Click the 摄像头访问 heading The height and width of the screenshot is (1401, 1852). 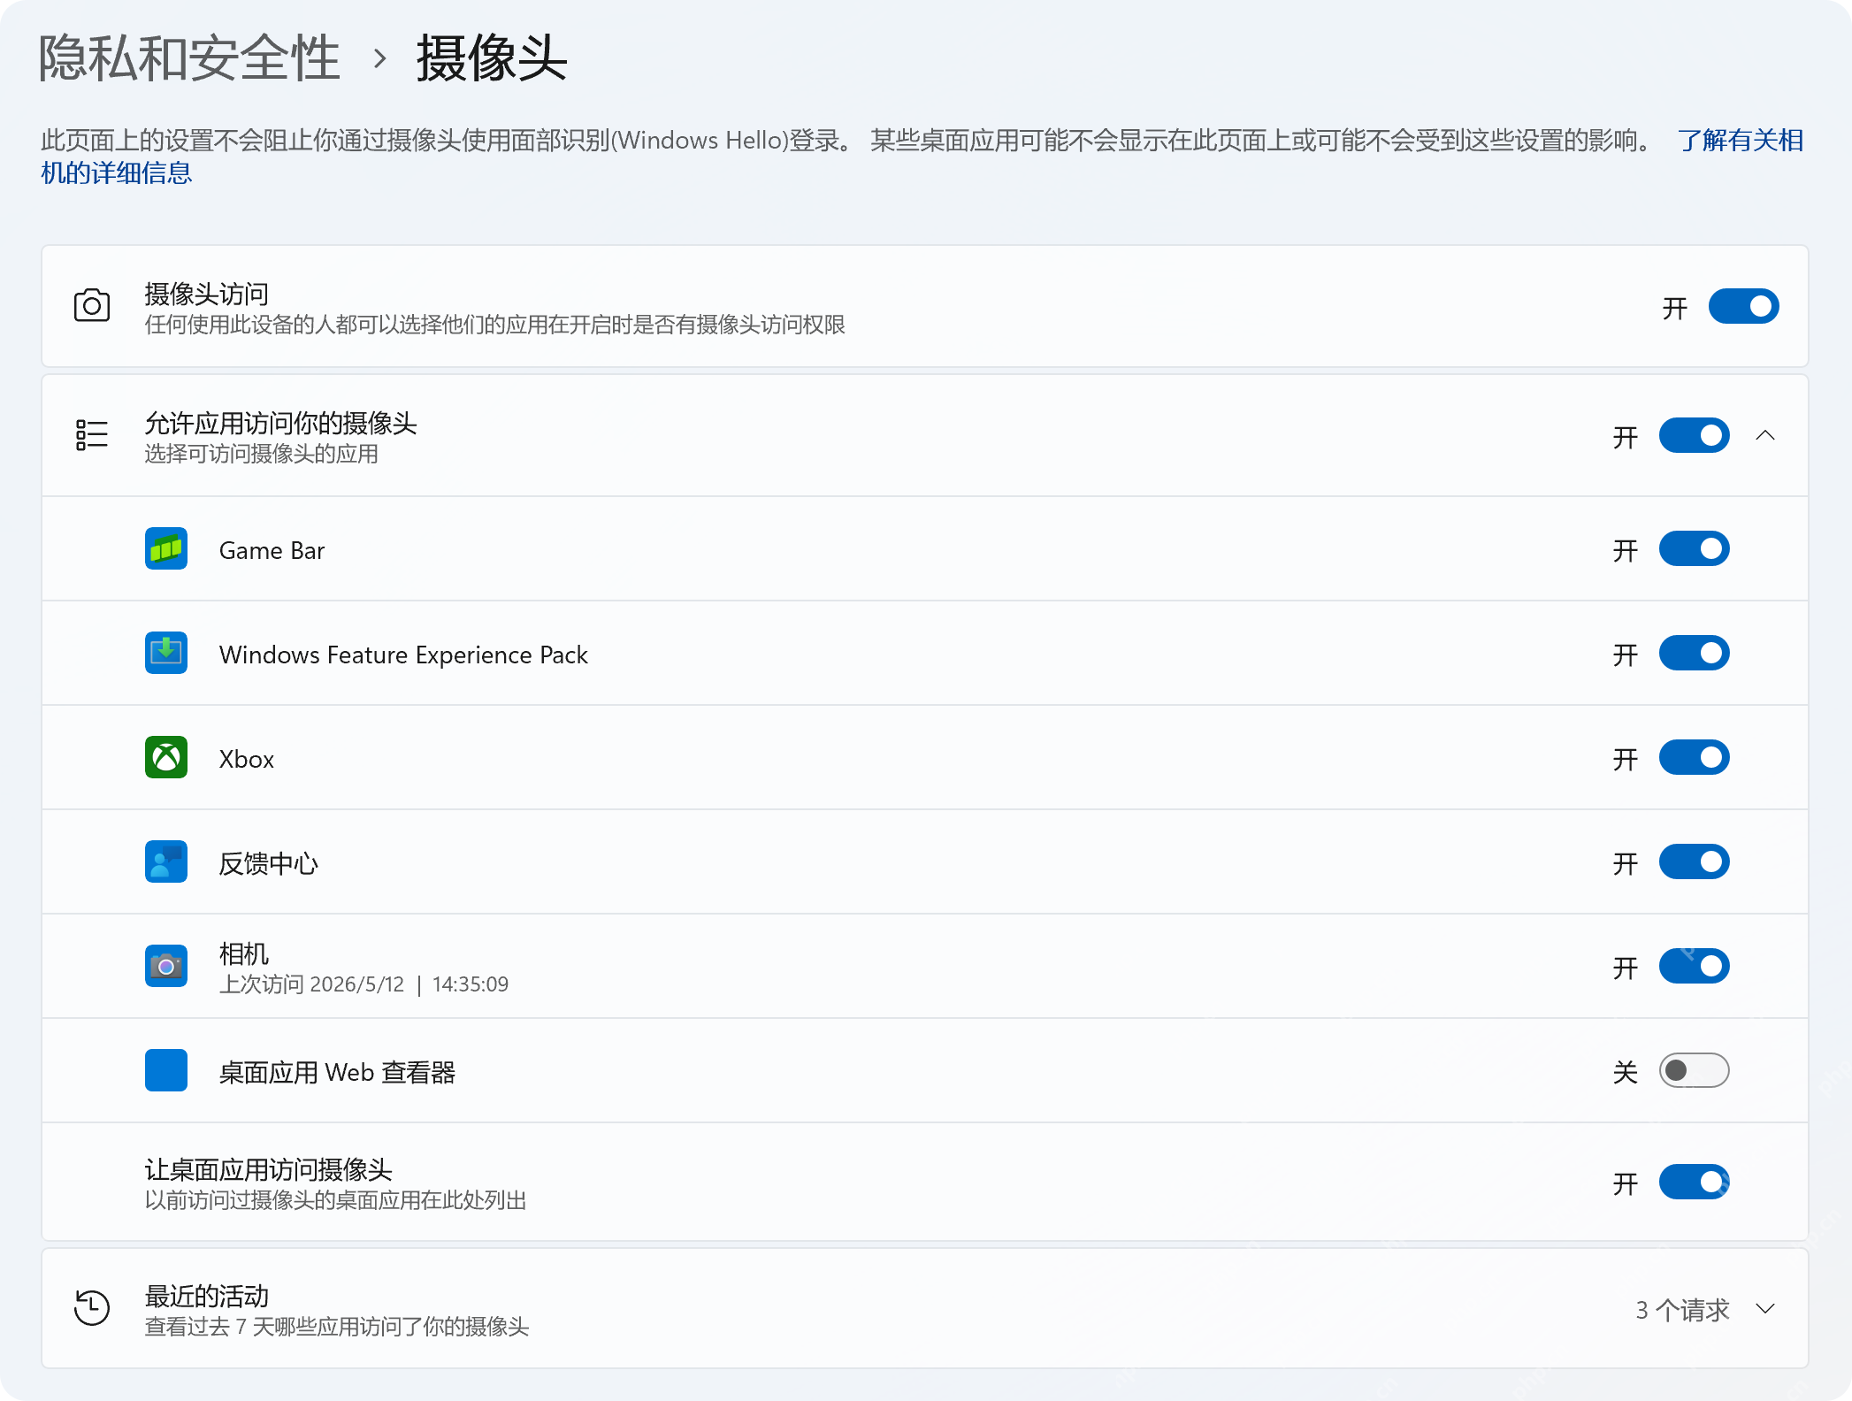click(207, 294)
